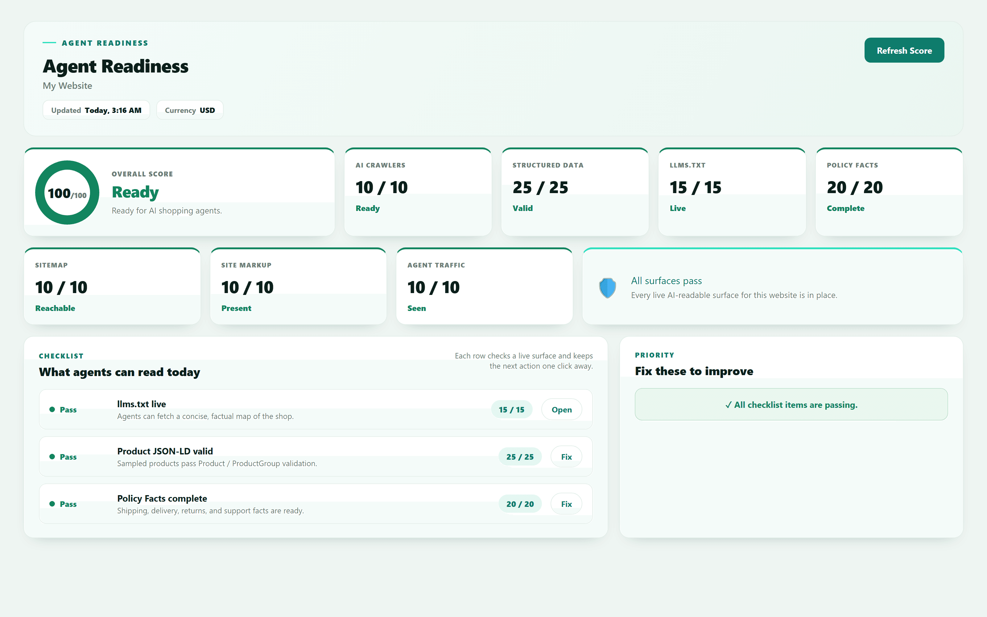This screenshot has height=617, width=987.
Task: Click the Product JSON-LD valid title
Action: coord(165,451)
